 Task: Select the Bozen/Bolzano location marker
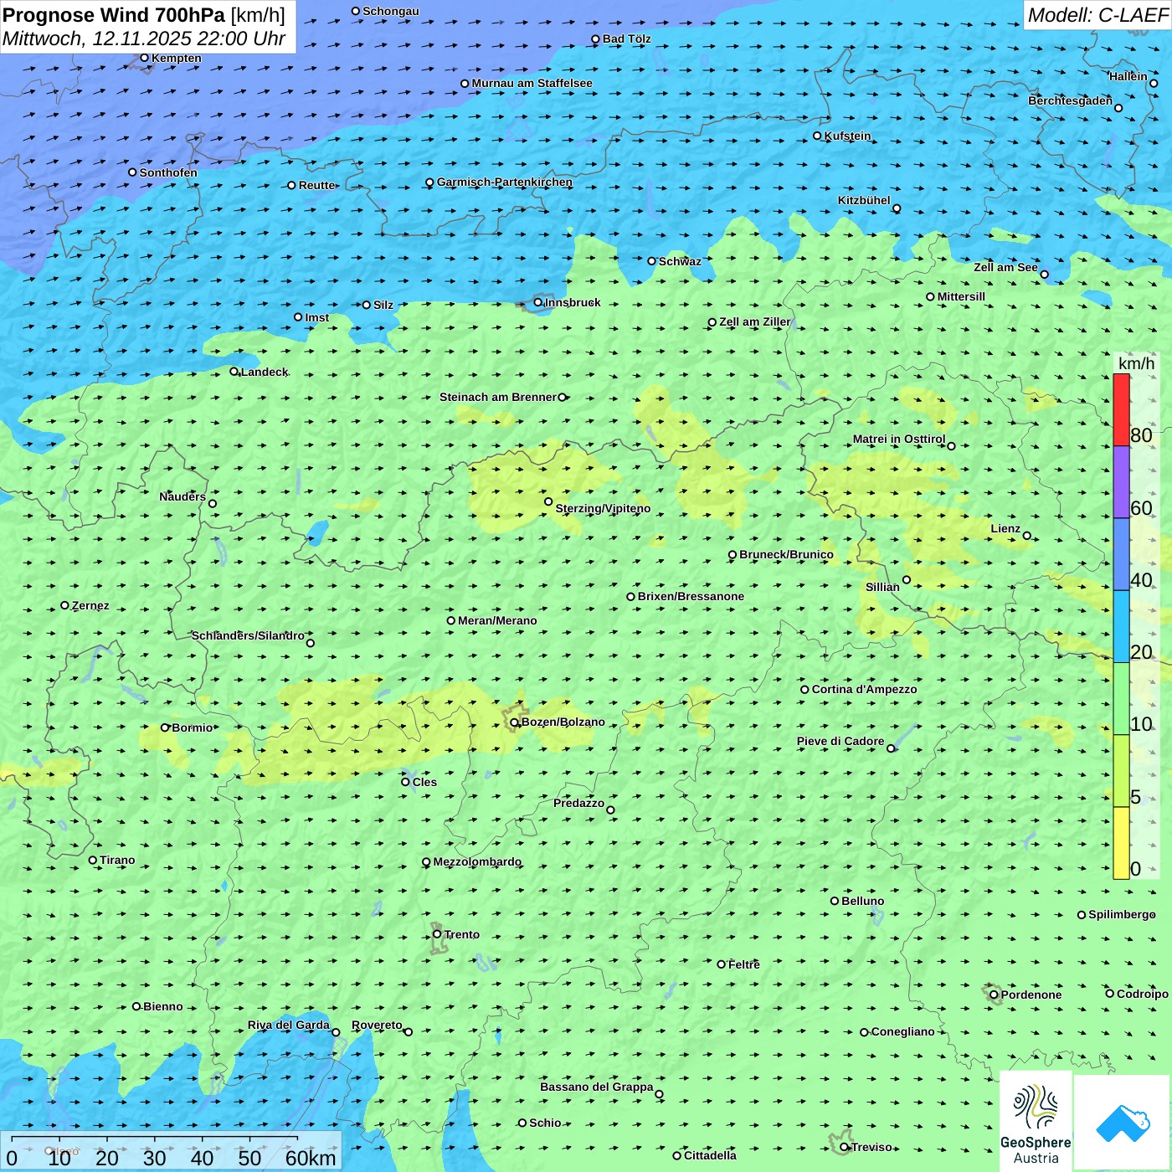pos(515,722)
